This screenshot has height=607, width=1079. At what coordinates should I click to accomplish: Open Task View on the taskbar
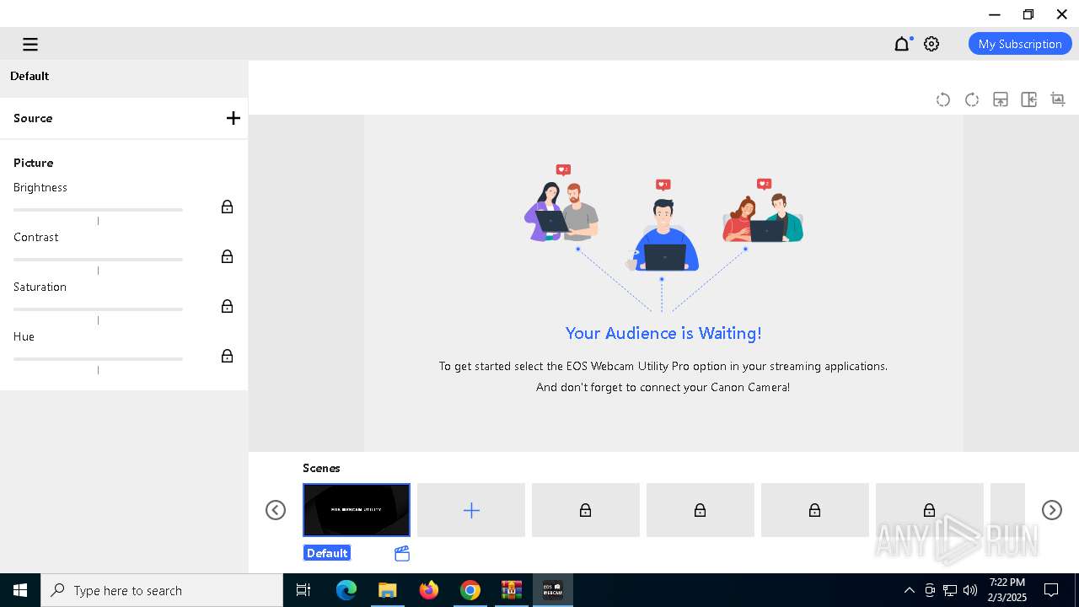click(x=303, y=590)
